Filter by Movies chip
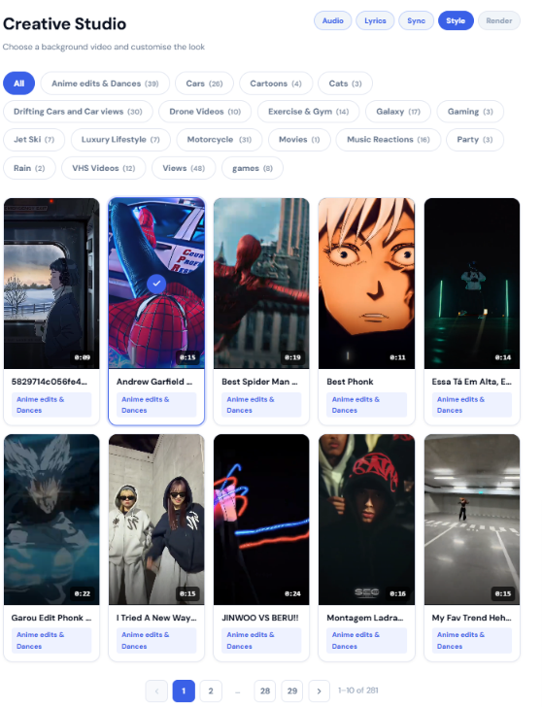Viewport: 542px width, 707px height. tap(299, 139)
